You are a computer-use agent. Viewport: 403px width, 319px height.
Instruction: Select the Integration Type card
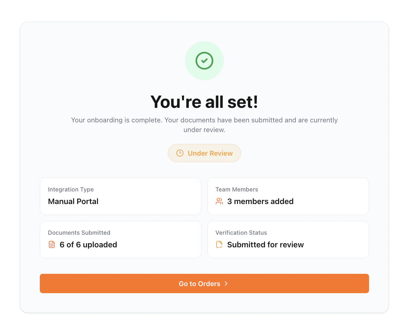(x=121, y=196)
